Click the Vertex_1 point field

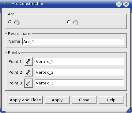coord(79,61)
